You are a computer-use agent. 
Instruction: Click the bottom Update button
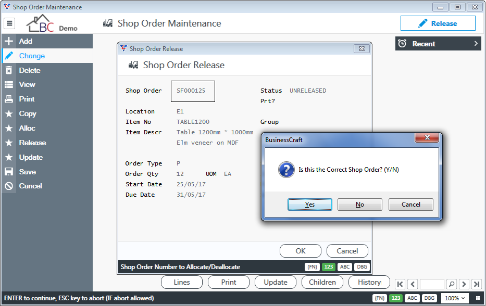(x=275, y=282)
